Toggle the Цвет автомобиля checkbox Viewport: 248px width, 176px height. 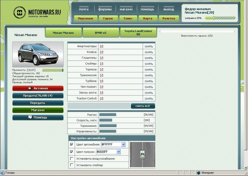[x=72, y=144]
